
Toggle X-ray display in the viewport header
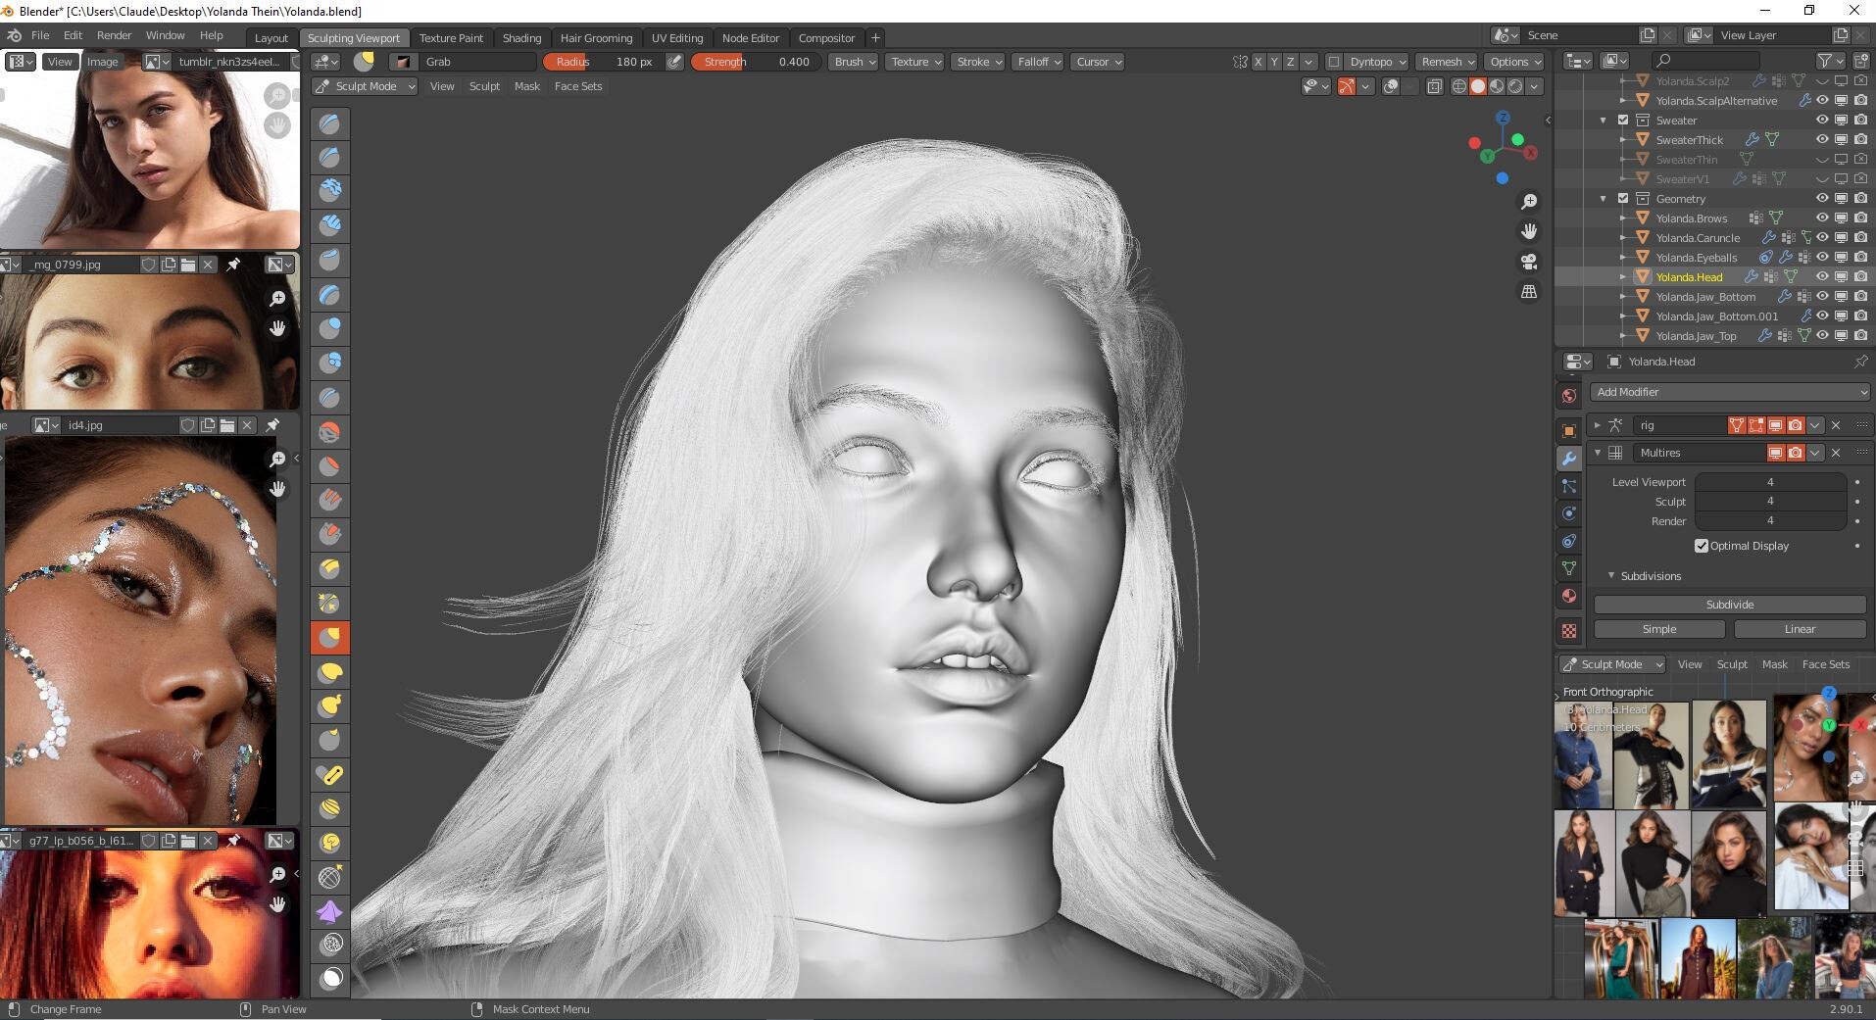(x=1434, y=86)
